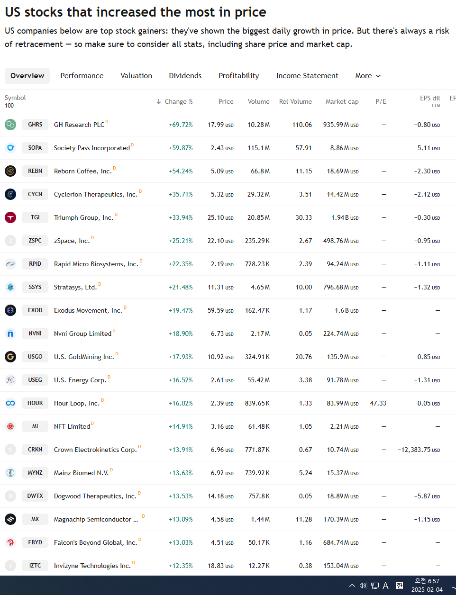This screenshot has width=456, height=595.
Task: Open the More tabs dropdown
Action: (x=368, y=76)
